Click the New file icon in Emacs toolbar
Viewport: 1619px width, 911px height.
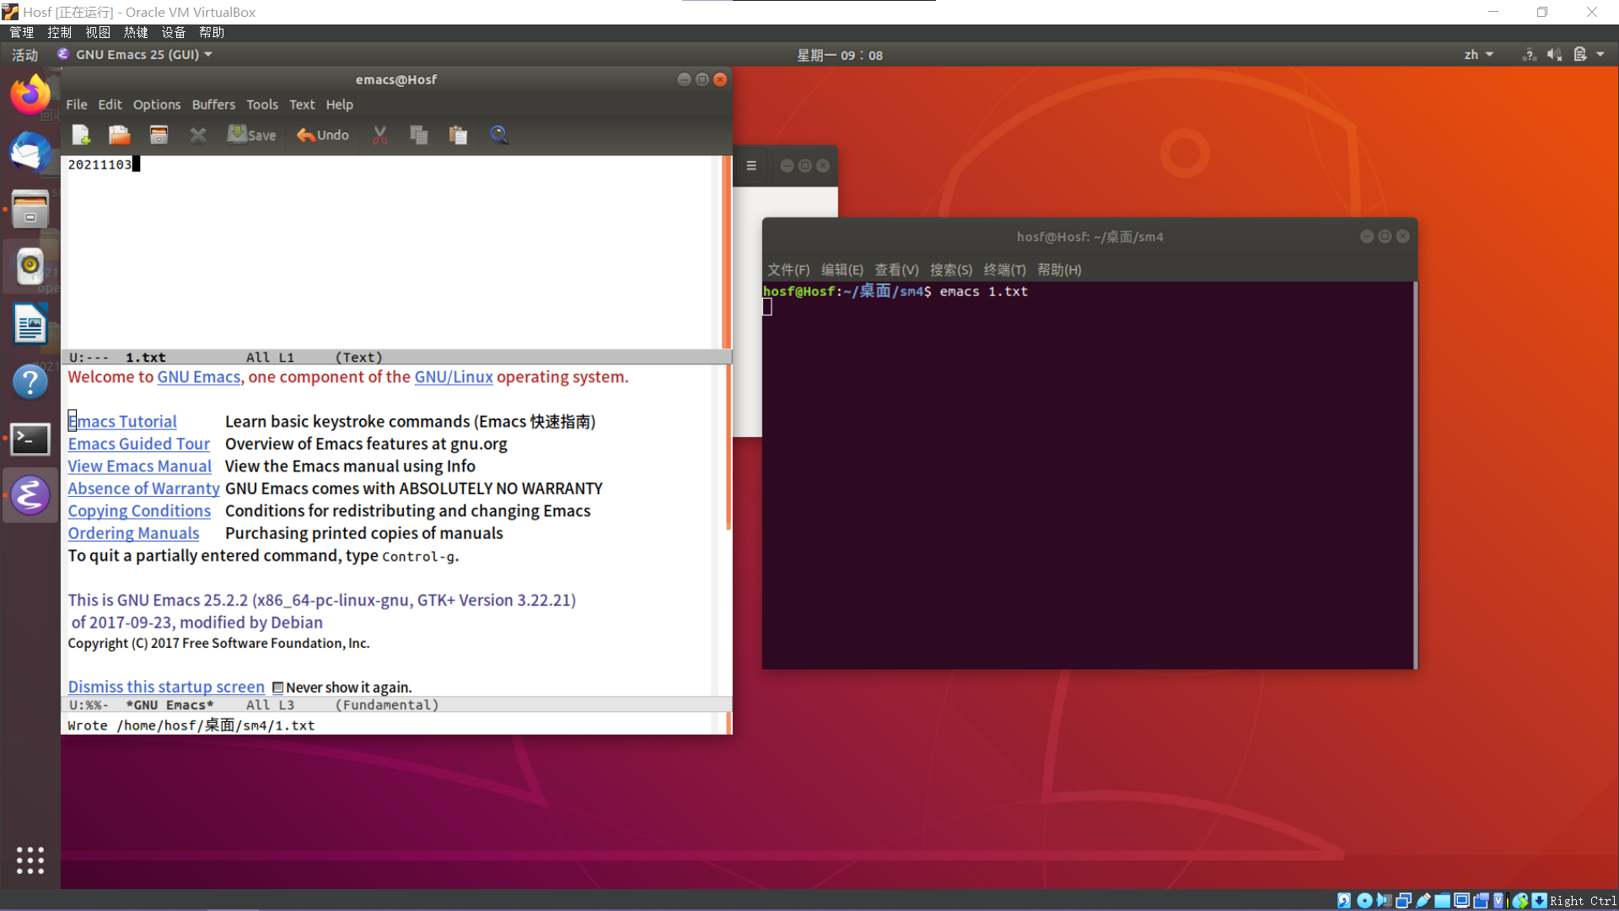click(x=81, y=135)
